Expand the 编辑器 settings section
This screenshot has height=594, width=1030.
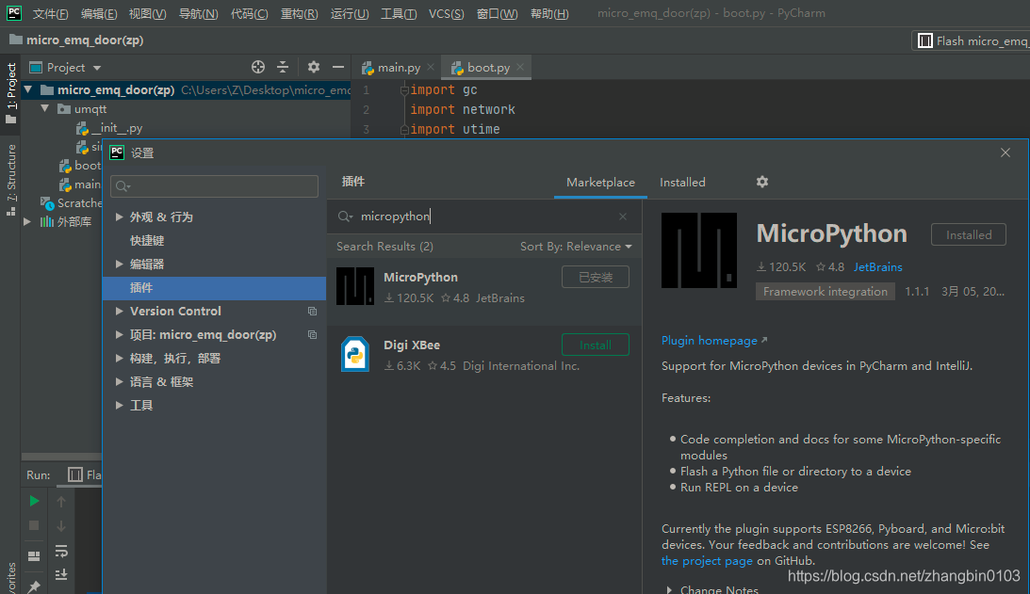click(x=119, y=264)
